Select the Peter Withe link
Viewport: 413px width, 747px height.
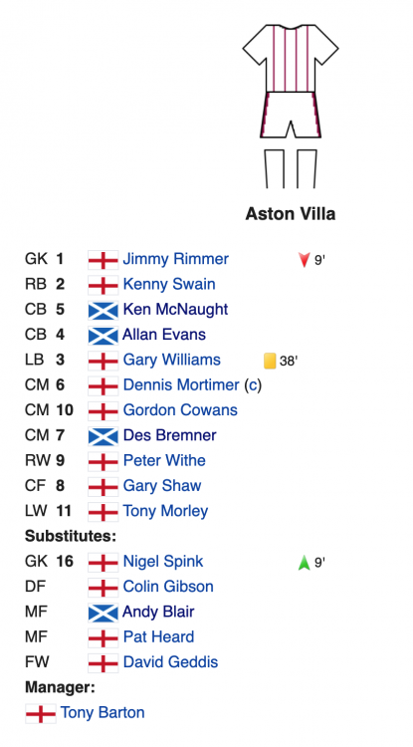pyautogui.click(x=164, y=461)
